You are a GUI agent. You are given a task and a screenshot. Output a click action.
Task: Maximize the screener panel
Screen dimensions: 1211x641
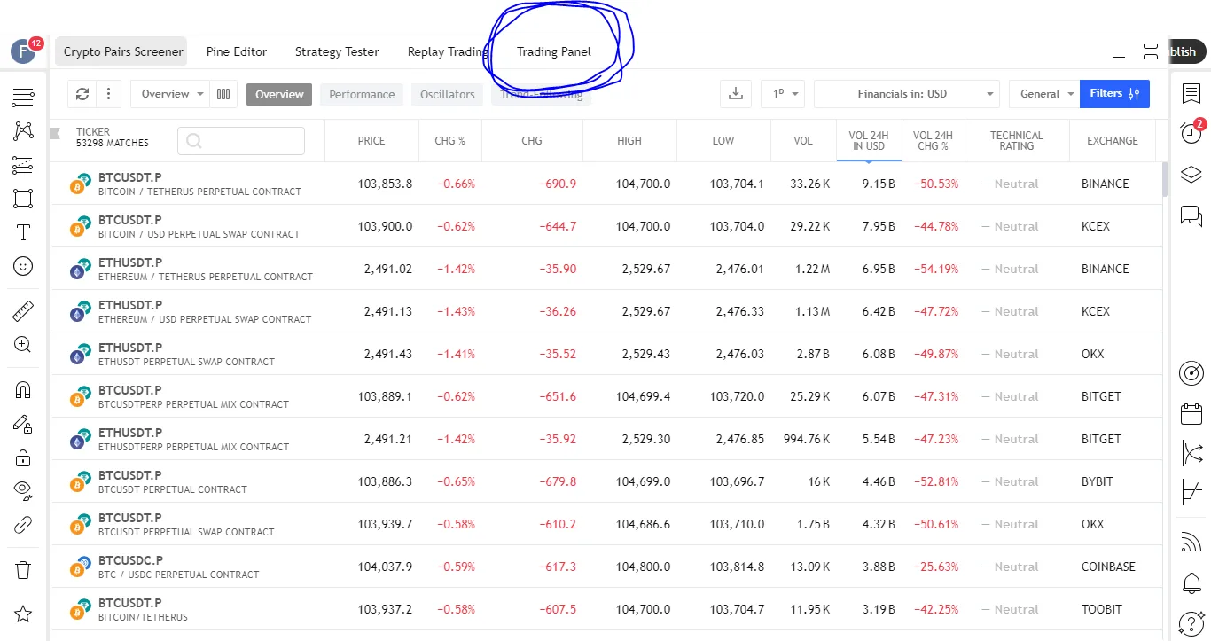coord(1151,51)
